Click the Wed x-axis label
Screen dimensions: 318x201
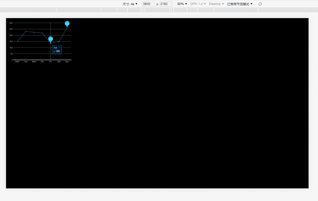(34, 62)
